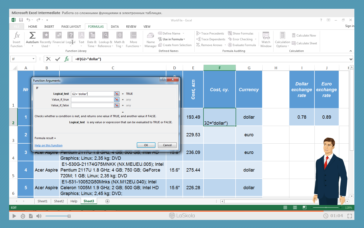The image size is (364, 228).
Task: Click the AutoSum sigma icon
Action: click(32, 36)
